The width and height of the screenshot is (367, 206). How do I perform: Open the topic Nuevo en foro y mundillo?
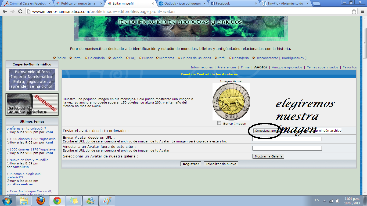(x=29, y=160)
